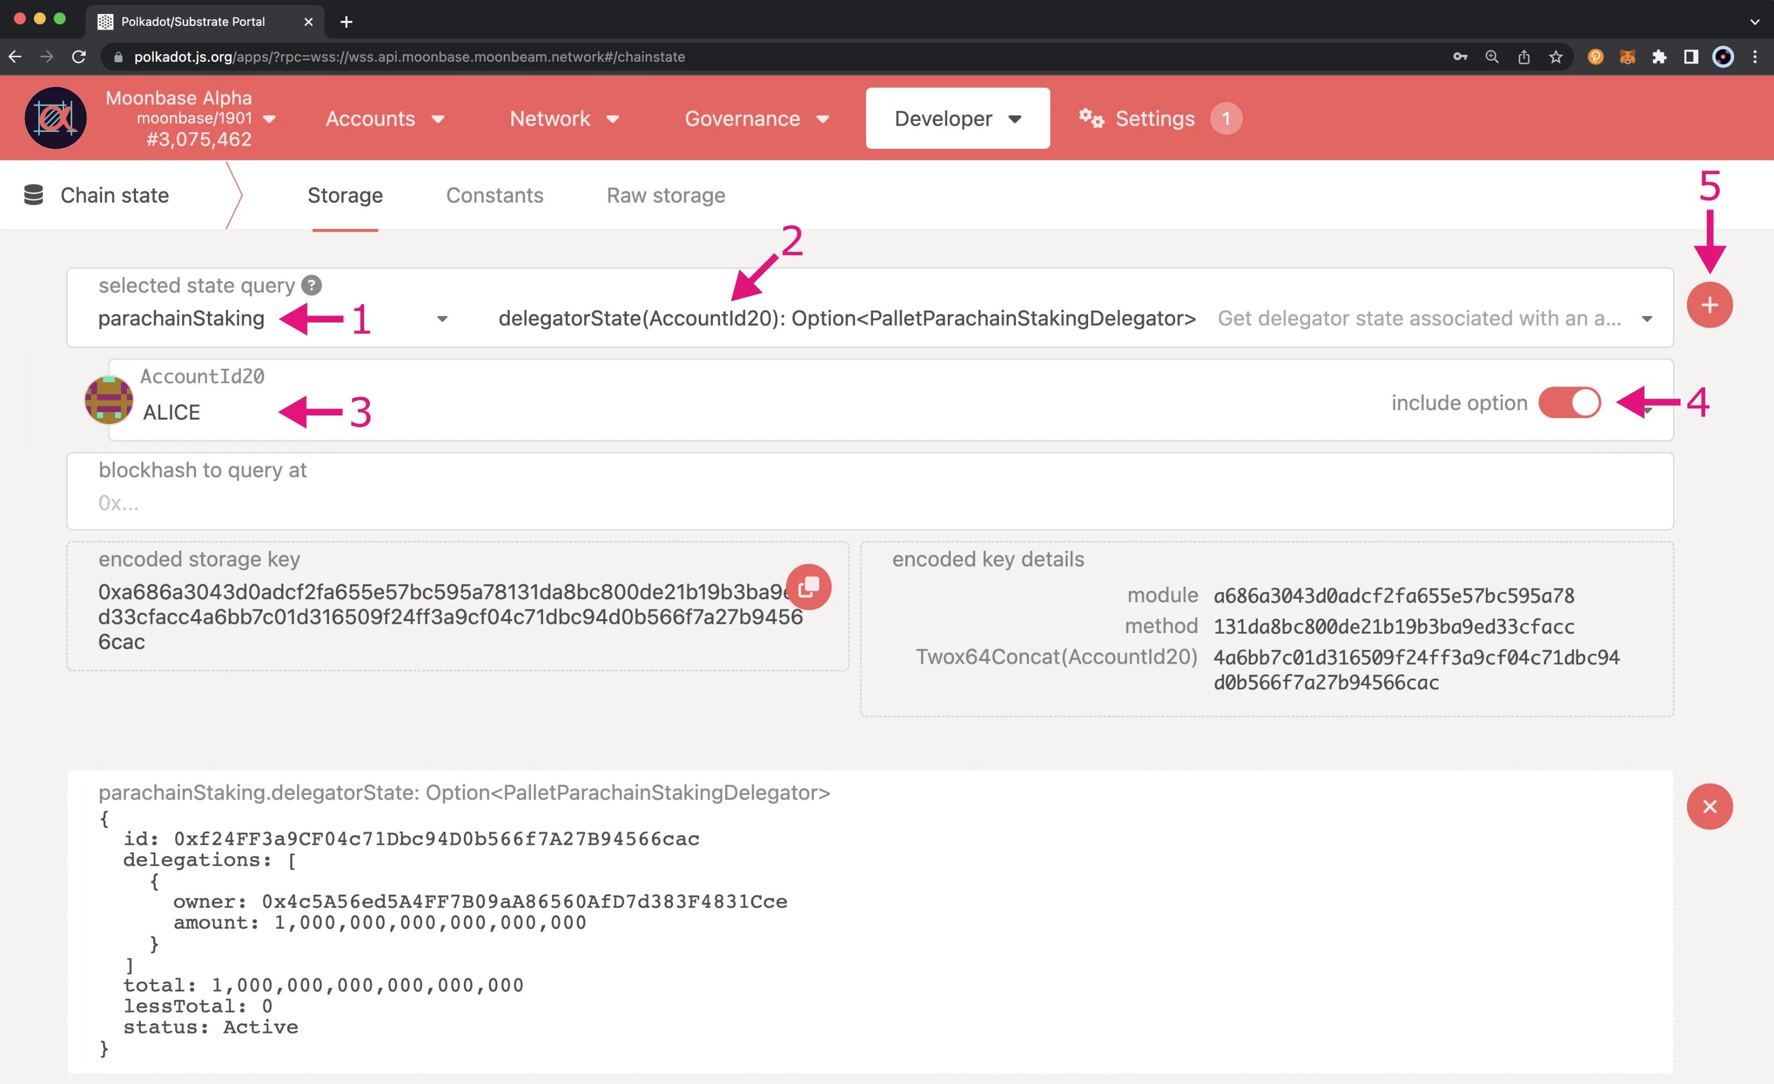This screenshot has height=1084, width=1774.
Task: Click the Settings gear icon
Action: click(x=1092, y=118)
